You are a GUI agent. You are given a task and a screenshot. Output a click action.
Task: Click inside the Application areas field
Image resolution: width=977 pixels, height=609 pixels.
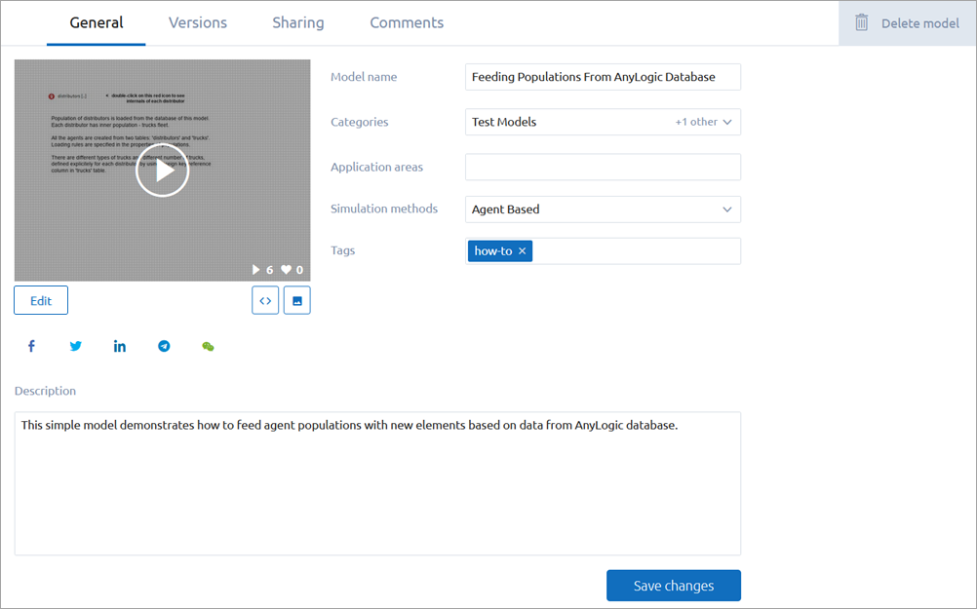[x=602, y=167]
